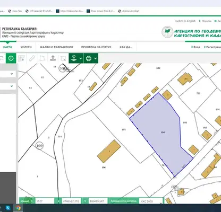
Task: Open ЖАЛБИ И ВЪЗРАЖЕНИЯ menu item
Action: coord(56,47)
